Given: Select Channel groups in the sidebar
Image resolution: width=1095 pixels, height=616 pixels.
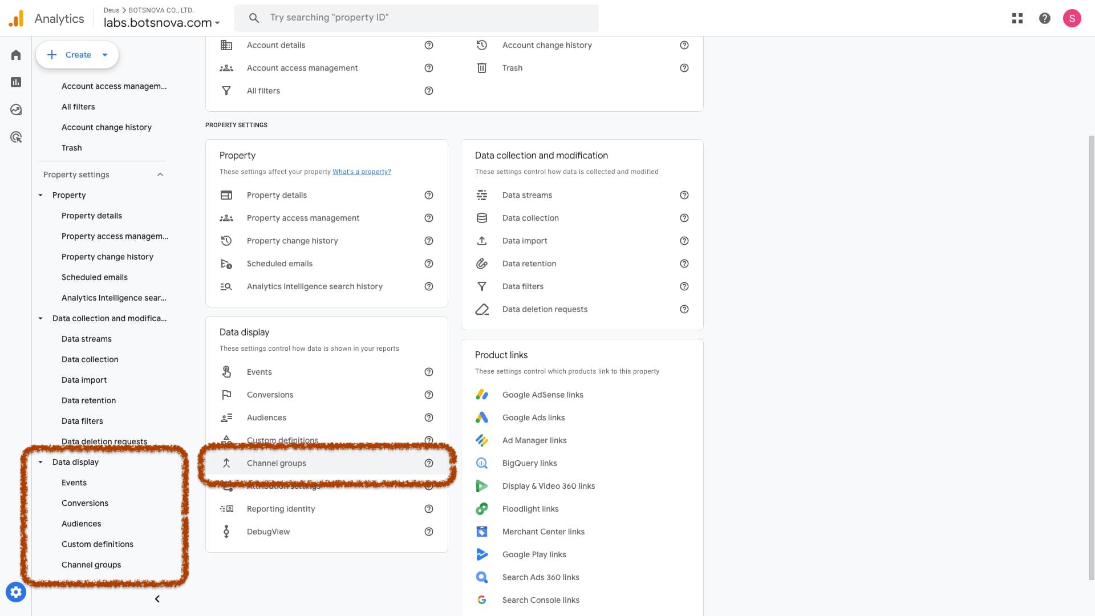Looking at the screenshot, I should [91, 565].
